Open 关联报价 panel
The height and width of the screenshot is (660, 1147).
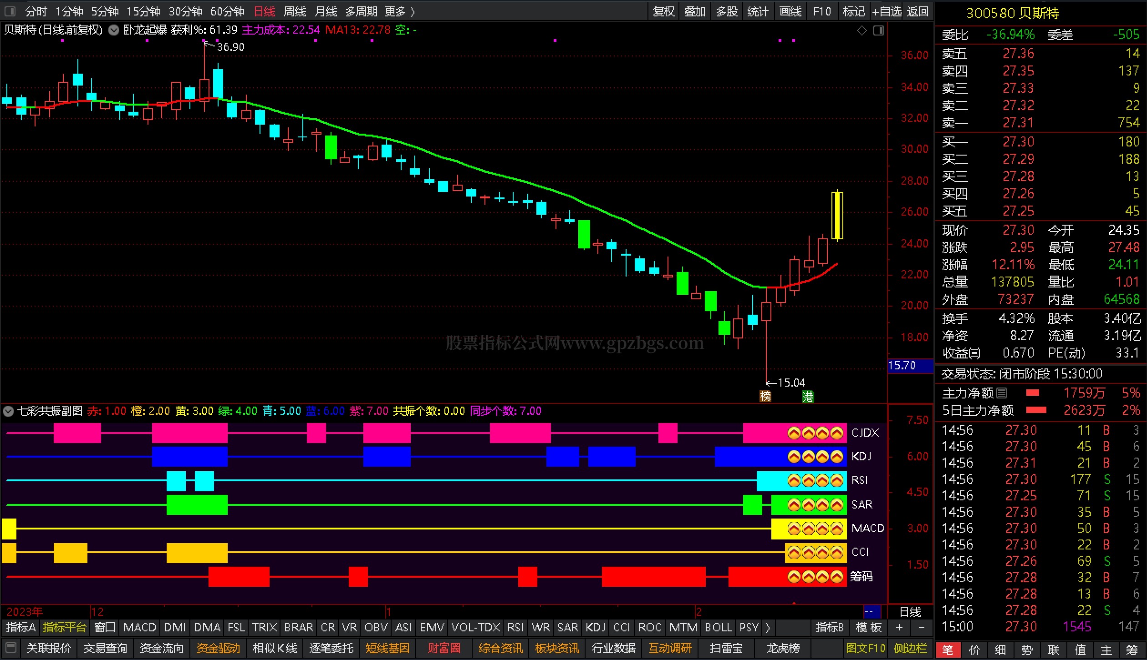pos(49,648)
